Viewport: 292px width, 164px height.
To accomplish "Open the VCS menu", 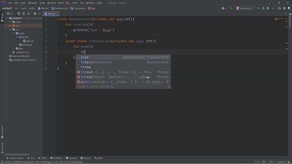I will click(x=82, y=3).
